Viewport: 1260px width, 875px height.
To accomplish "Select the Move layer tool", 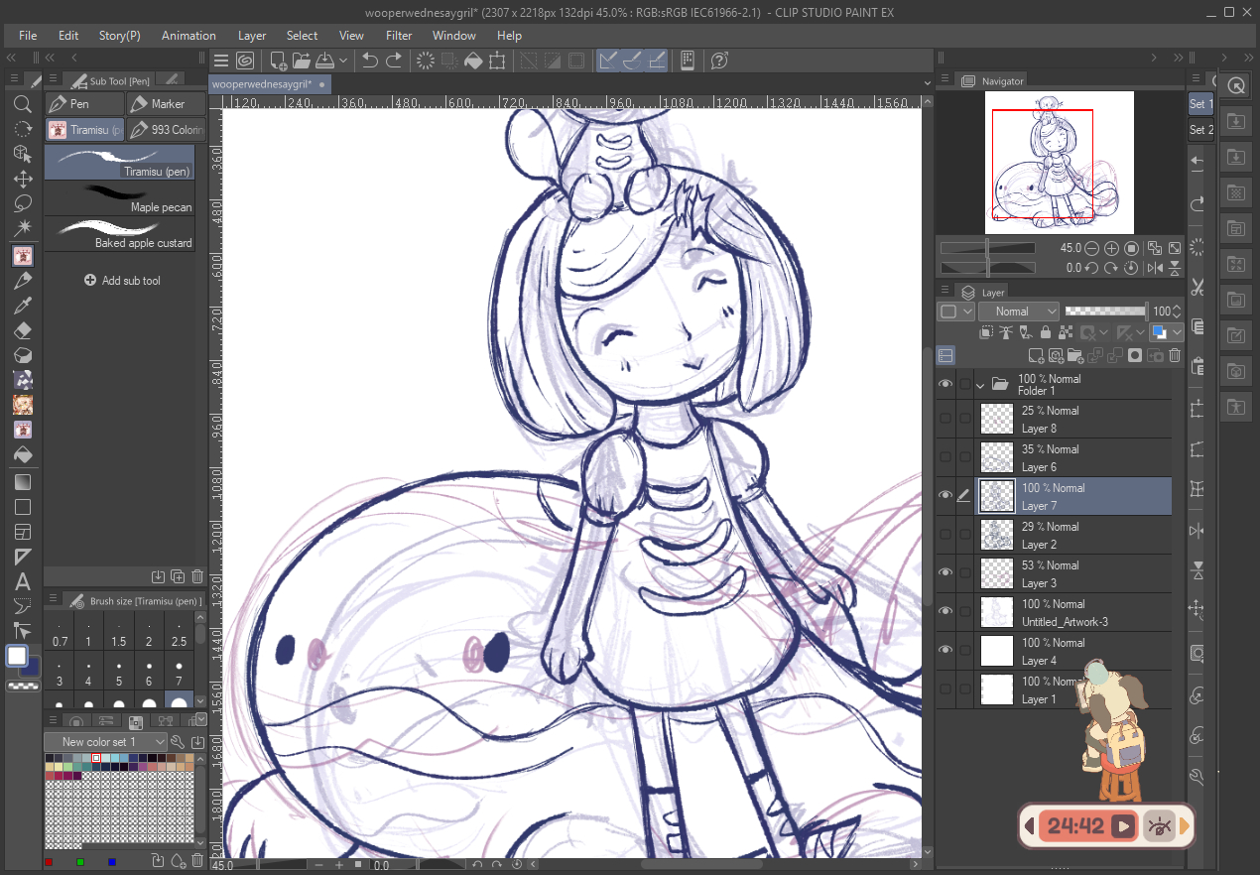I will pos(22,179).
